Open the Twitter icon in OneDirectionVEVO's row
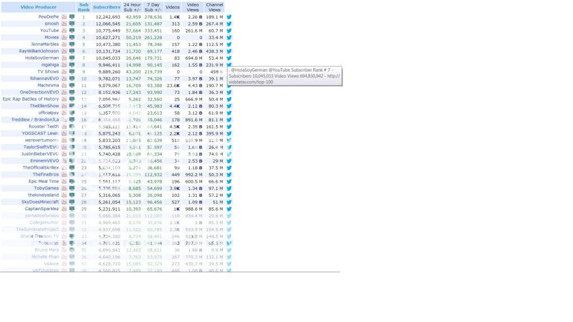 click(229, 92)
